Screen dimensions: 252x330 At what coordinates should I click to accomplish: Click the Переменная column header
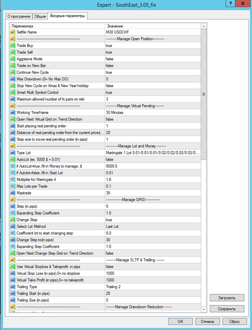(x=57, y=26)
